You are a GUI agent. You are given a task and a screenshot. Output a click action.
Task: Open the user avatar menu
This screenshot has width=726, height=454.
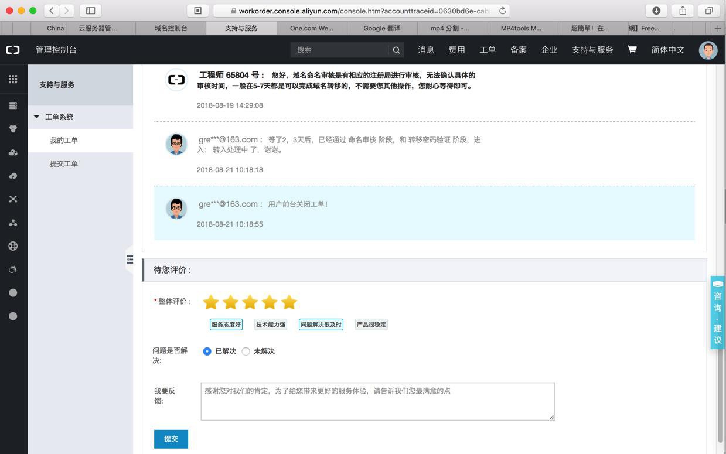tap(708, 50)
